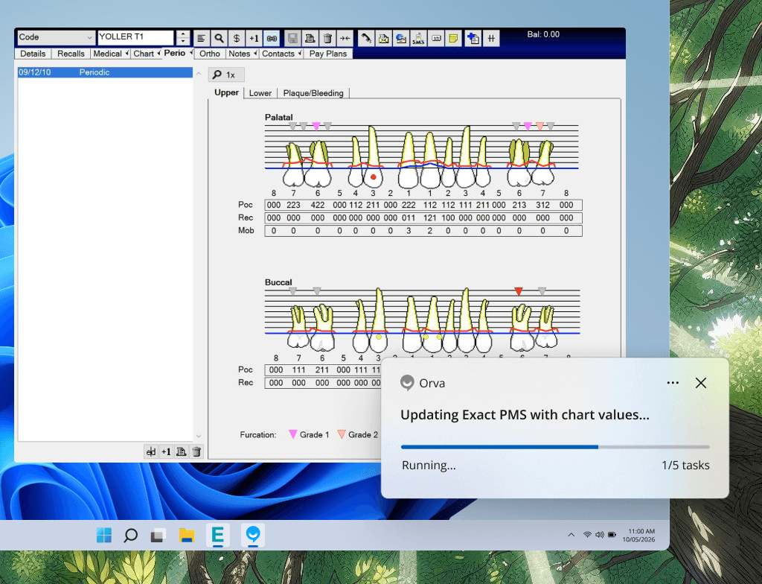762x584 pixels.
Task: Click the dollar sign payment icon
Action: tap(236, 38)
